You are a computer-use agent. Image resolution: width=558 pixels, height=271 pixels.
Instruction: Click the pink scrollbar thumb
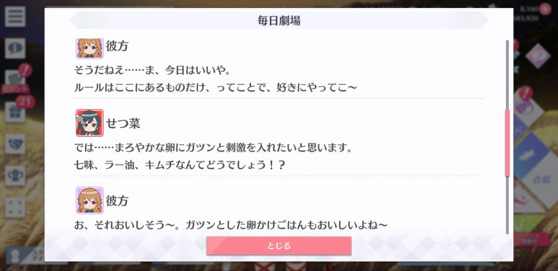(x=507, y=143)
